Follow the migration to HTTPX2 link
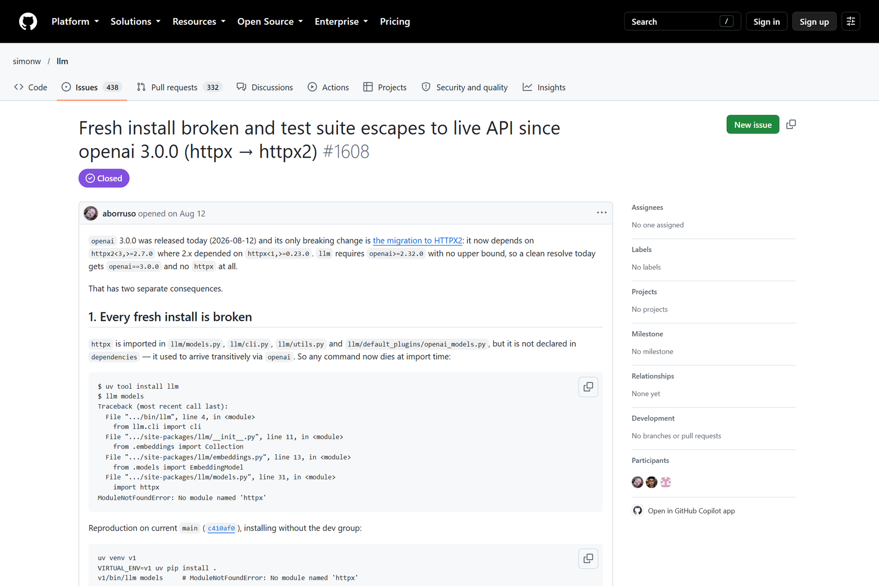Viewport: 879px width, 586px height. 418,241
